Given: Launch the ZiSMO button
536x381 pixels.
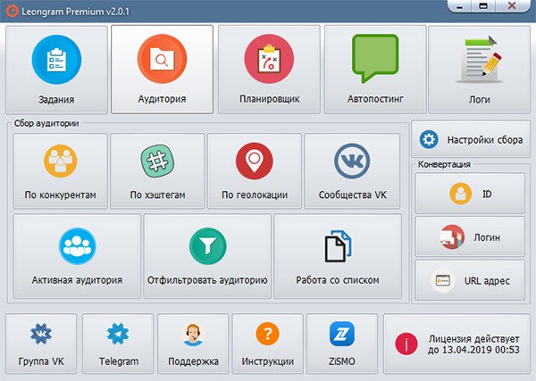Looking at the screenshot, I should click(342, 344).
